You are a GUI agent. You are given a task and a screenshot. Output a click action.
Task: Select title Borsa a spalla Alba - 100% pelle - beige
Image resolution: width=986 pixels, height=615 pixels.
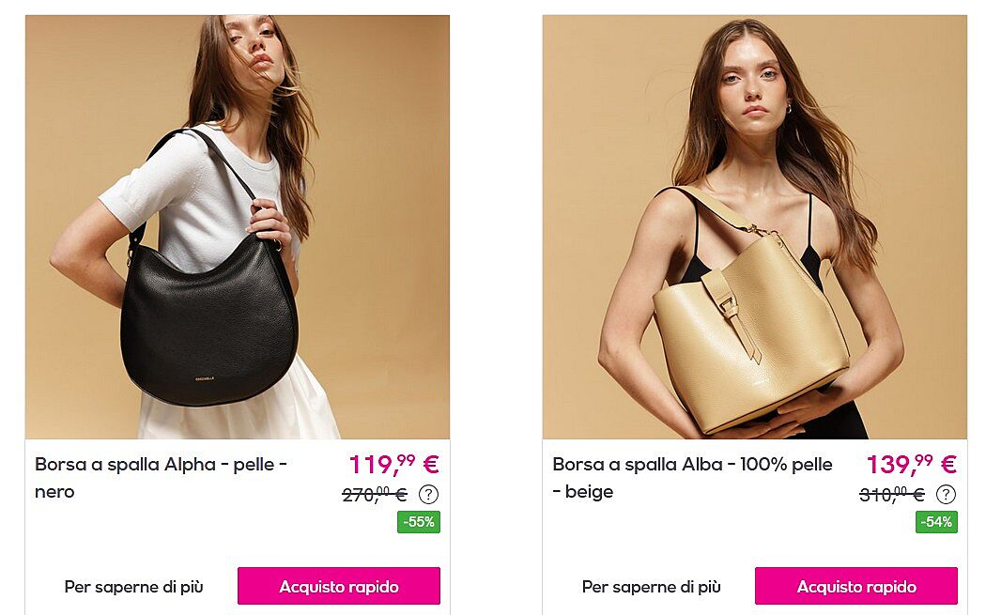pyautogui.click(x=692, y=478)
